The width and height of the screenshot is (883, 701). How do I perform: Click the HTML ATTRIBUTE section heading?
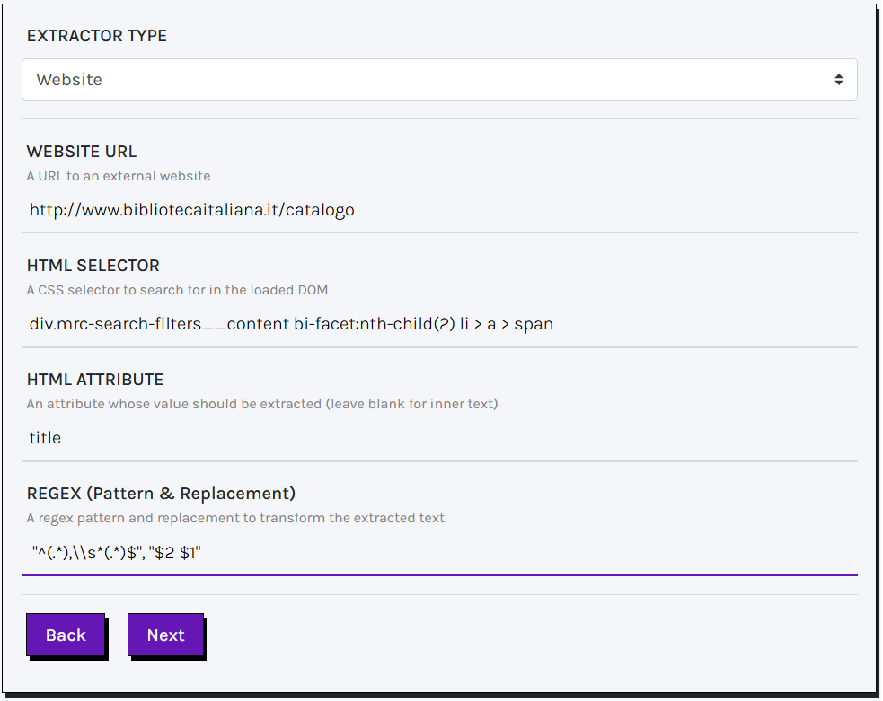coord(94,380)
